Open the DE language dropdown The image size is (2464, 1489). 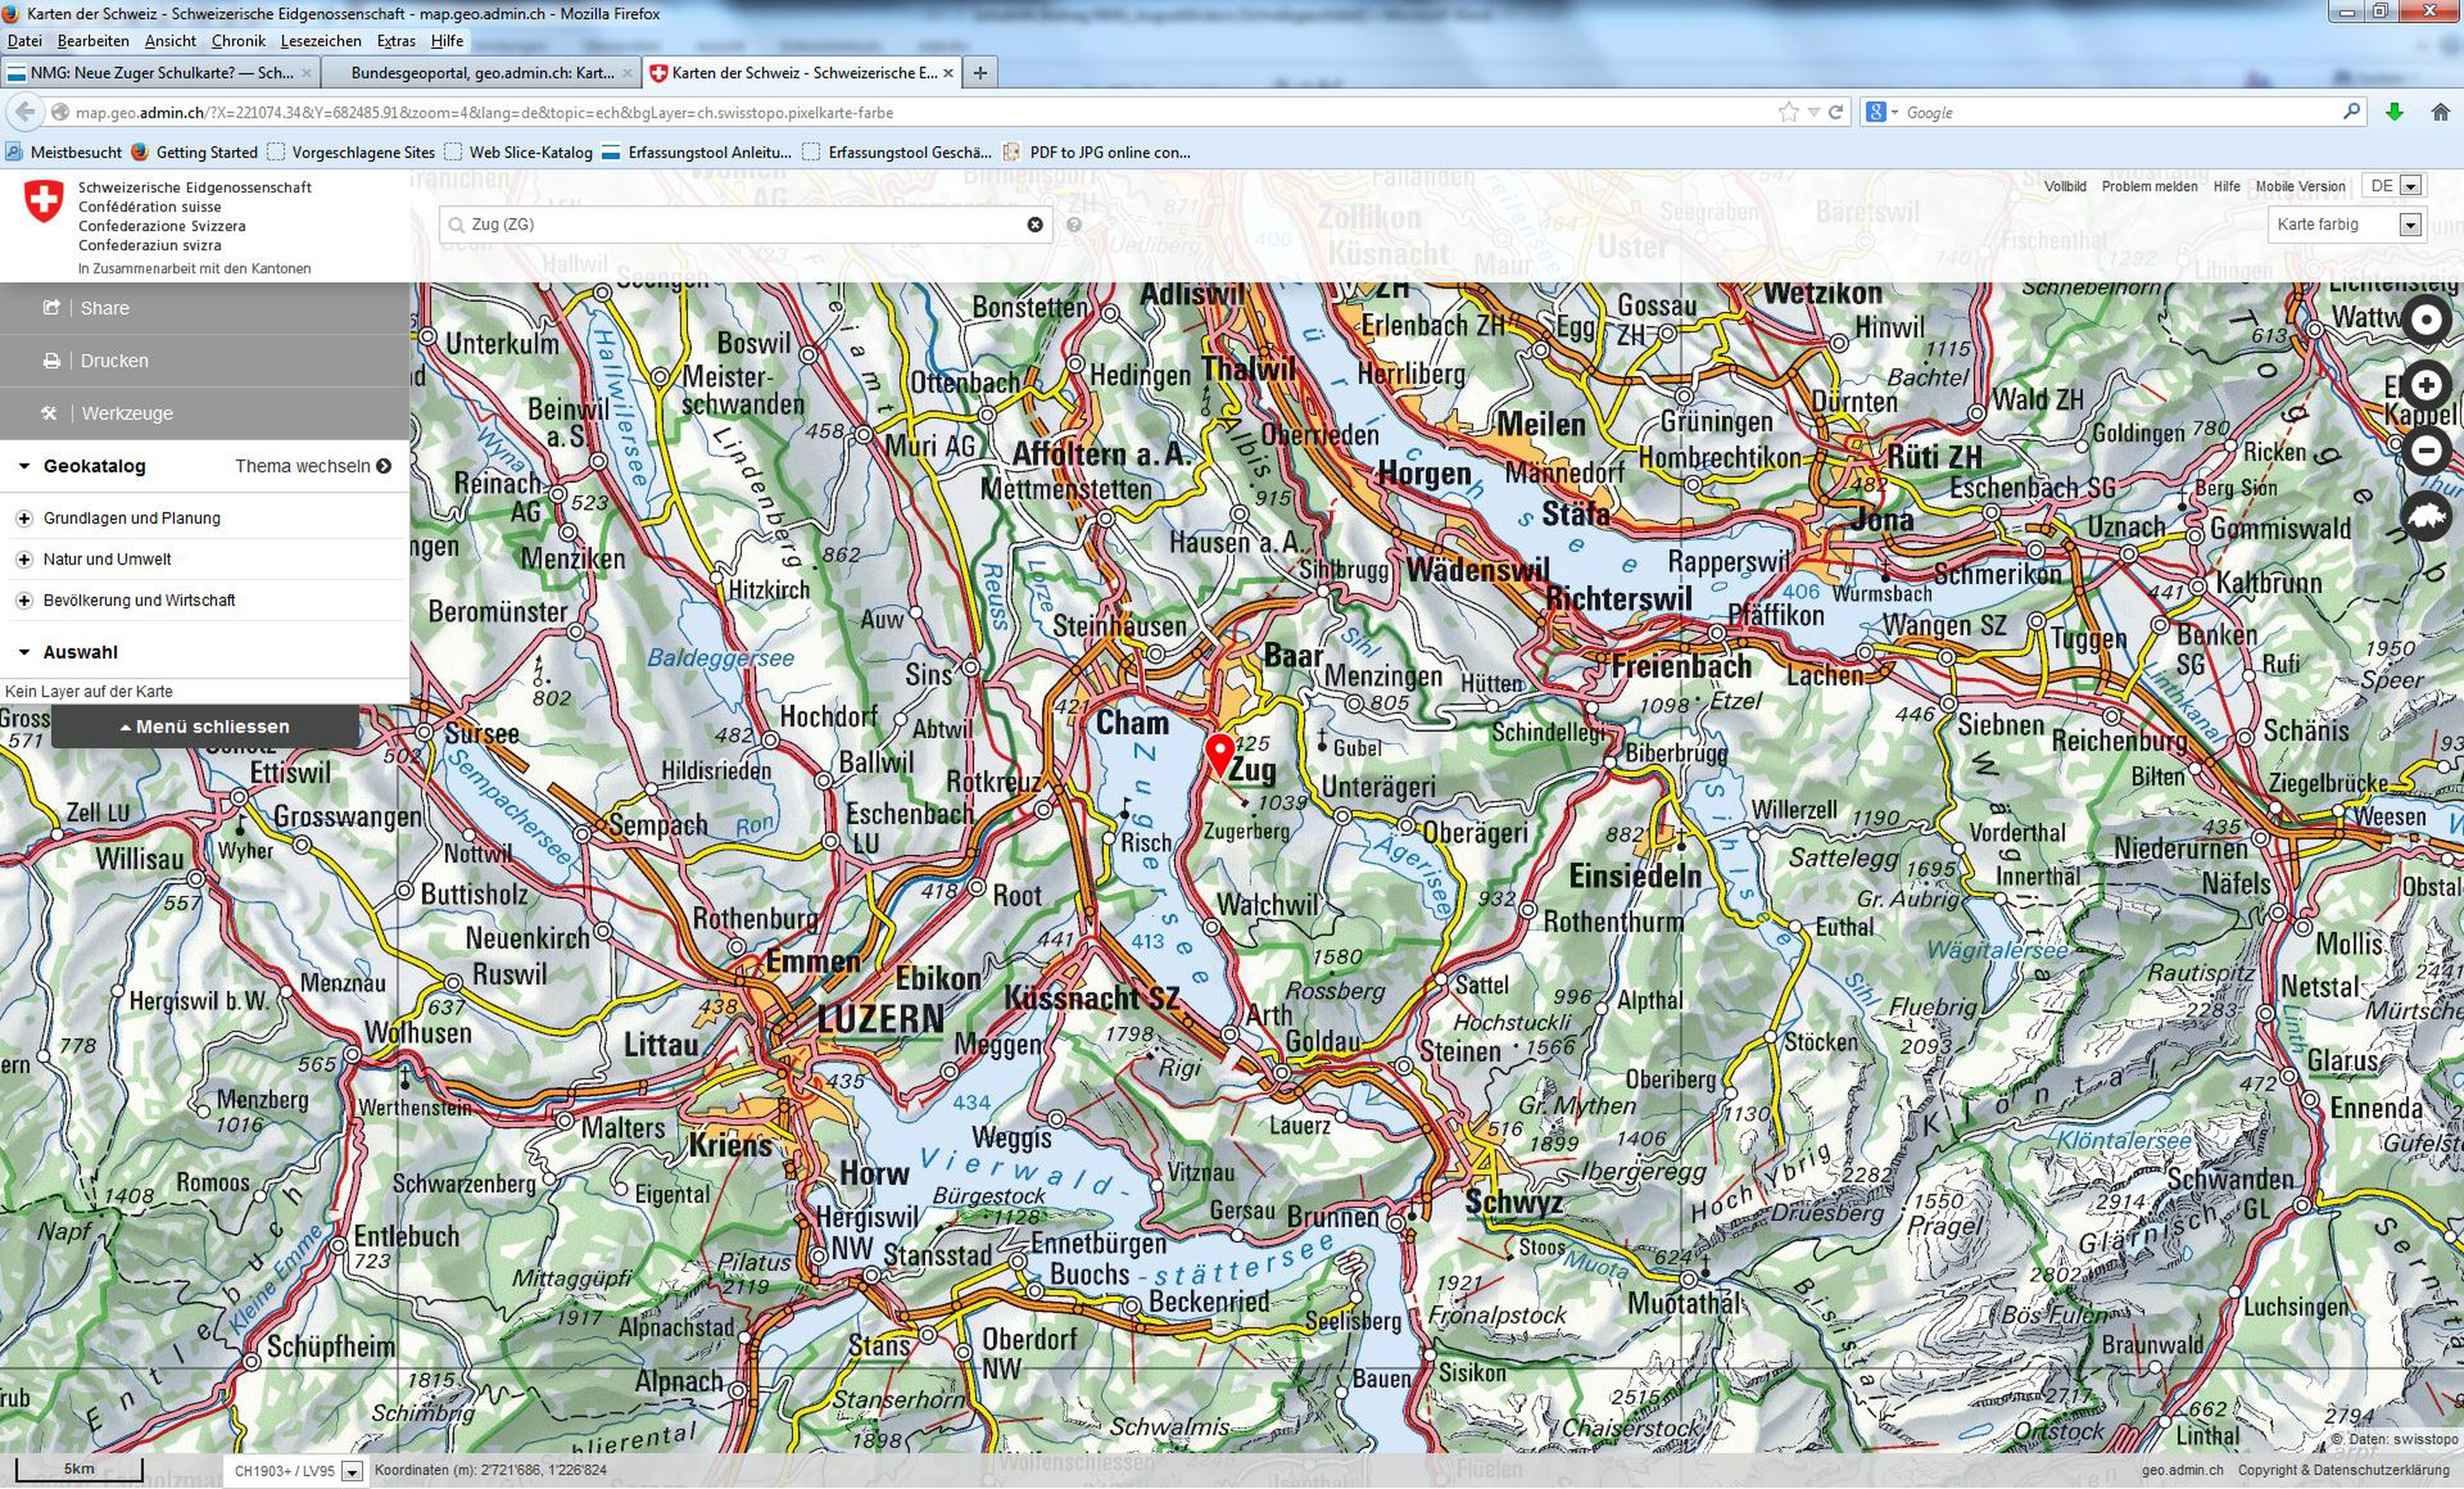[2410, 186]
